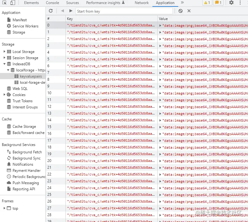
Task: Collapse the localforage database arrow
Action: coord(8,70)
